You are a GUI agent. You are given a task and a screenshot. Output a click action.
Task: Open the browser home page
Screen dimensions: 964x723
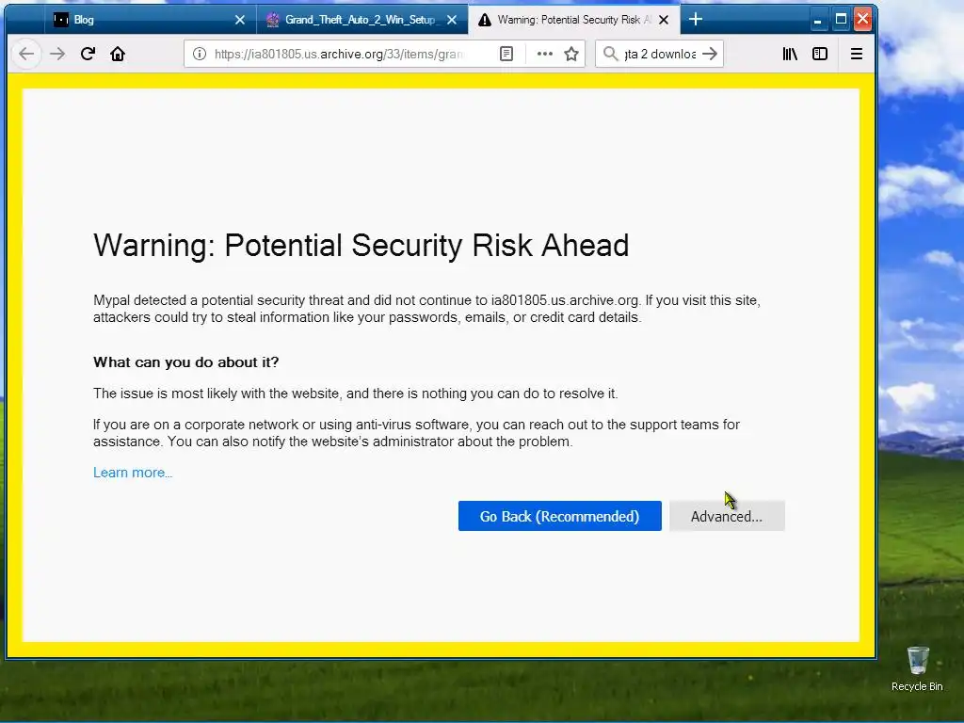point(118,54)
